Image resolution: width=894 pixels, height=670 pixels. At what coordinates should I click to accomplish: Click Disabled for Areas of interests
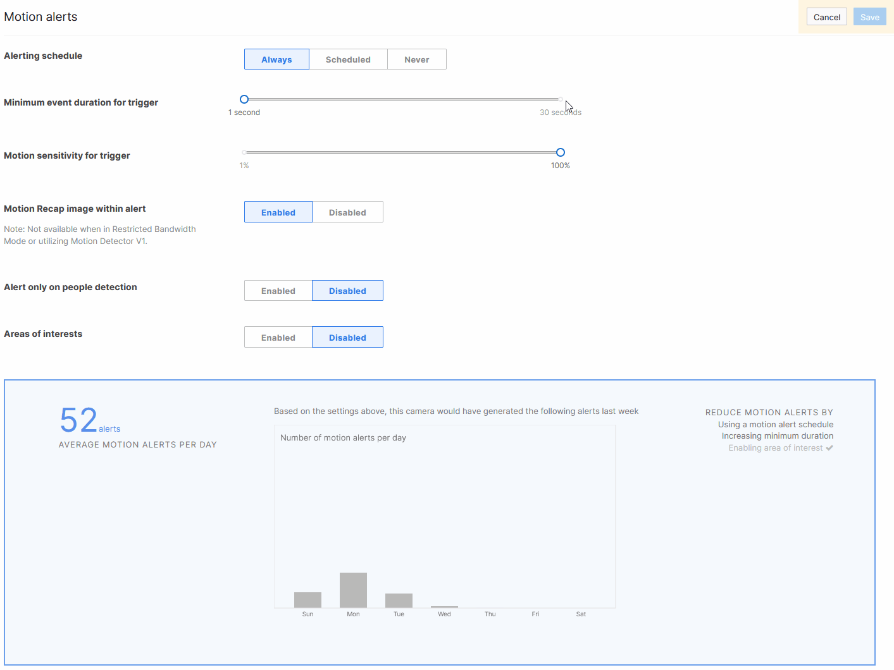tap(347, 338)
